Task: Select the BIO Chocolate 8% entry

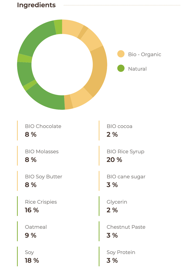Action: (x=43, y=130)
